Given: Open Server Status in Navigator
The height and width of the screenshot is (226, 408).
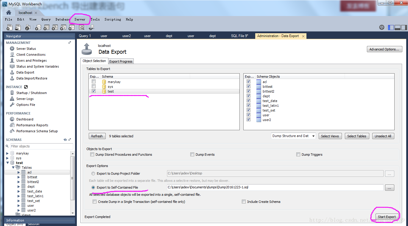Looking at the screenshot, I should point(26,49).
